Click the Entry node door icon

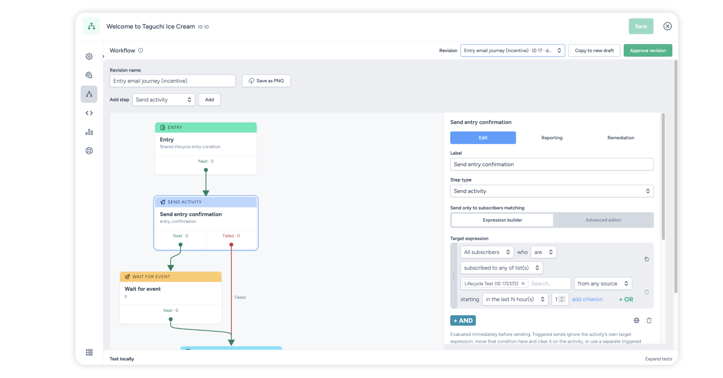pos(163,127)
